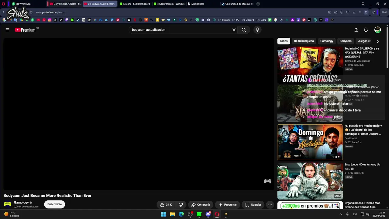This screenshot has width=389, height=219.
Task: Open the TikTok bookmark icon
Action: tap(61, 20)
